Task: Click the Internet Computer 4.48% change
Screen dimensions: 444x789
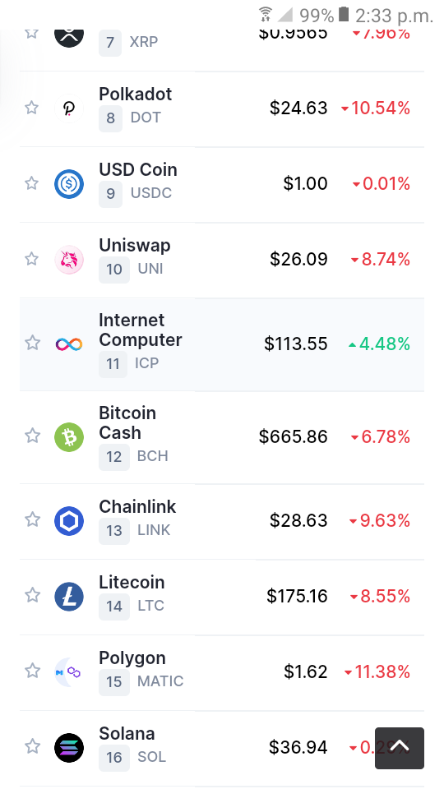Action: click(x=379, y=344)
